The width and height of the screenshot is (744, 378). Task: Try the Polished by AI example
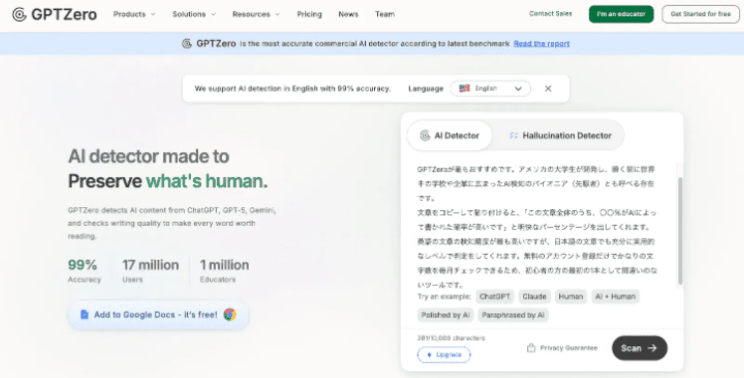click(x=445, y=315)
